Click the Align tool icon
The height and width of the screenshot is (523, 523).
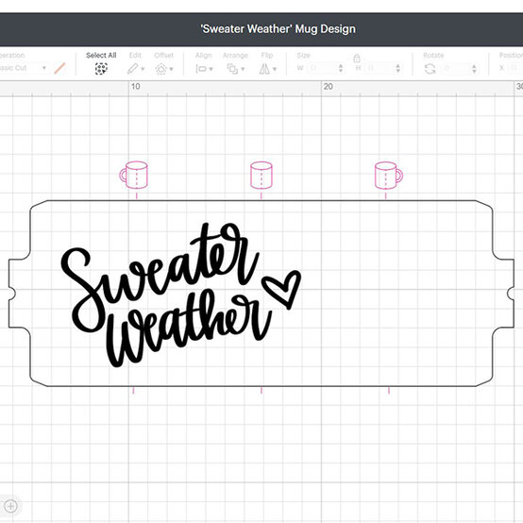coord(201,69)
